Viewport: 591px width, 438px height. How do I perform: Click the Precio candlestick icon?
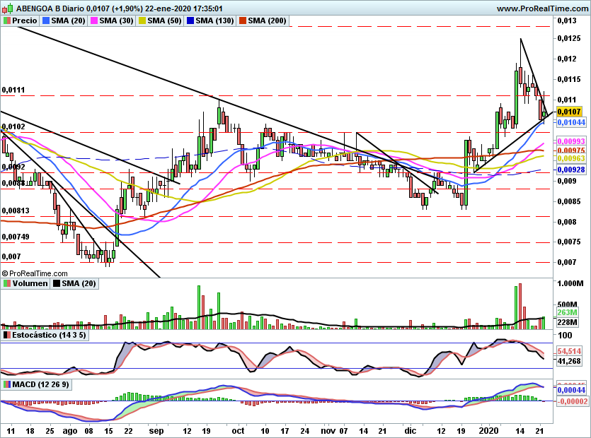click(x=7, y=20)
